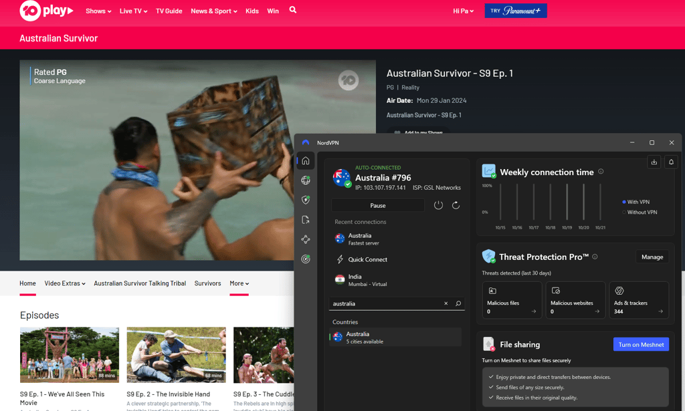Expand the Video Extras dropdown
The width and height of the screenshot is (685, 411).
(65, 283)
